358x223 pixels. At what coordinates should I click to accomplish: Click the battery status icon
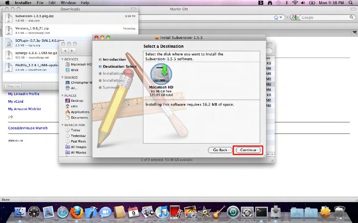click(x=312, y=3)
